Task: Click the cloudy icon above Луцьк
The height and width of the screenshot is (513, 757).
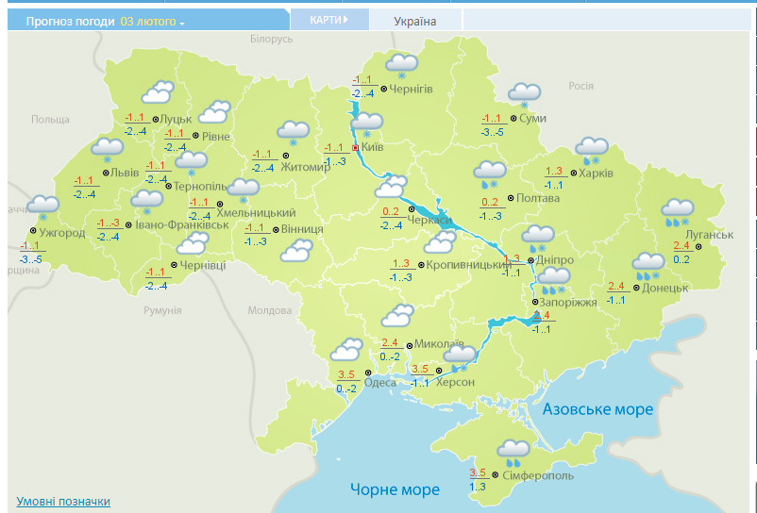Action: click(158, 92)
